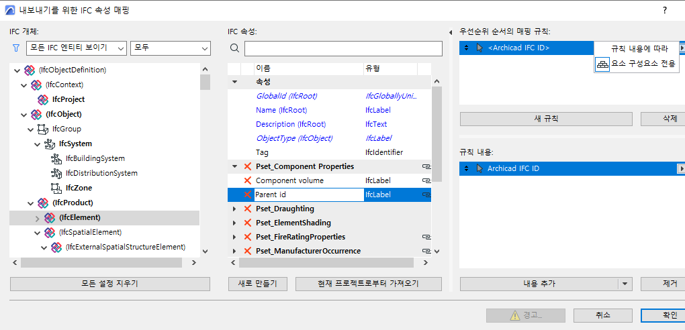Collapse the (IfcObject) tree node
Screen dimensions: 685x330
pos(24,115)
